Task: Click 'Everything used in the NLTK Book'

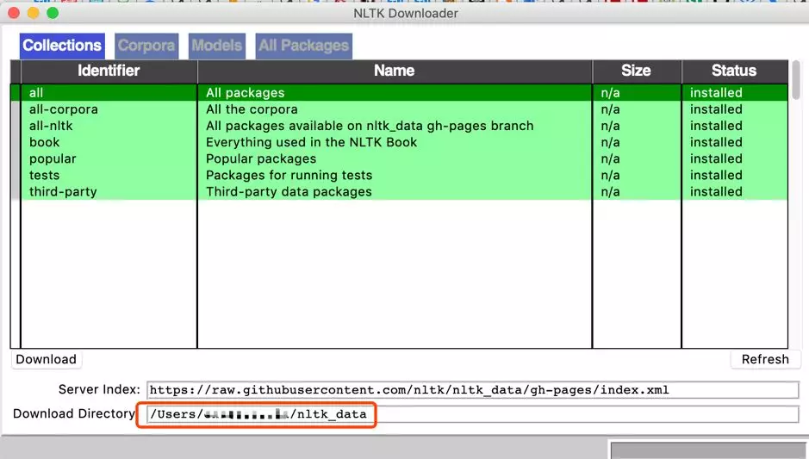Action: click(311, 142)
